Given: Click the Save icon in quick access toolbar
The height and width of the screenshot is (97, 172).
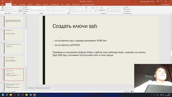Looking at the screenshot, I should [x=2, y=1].
